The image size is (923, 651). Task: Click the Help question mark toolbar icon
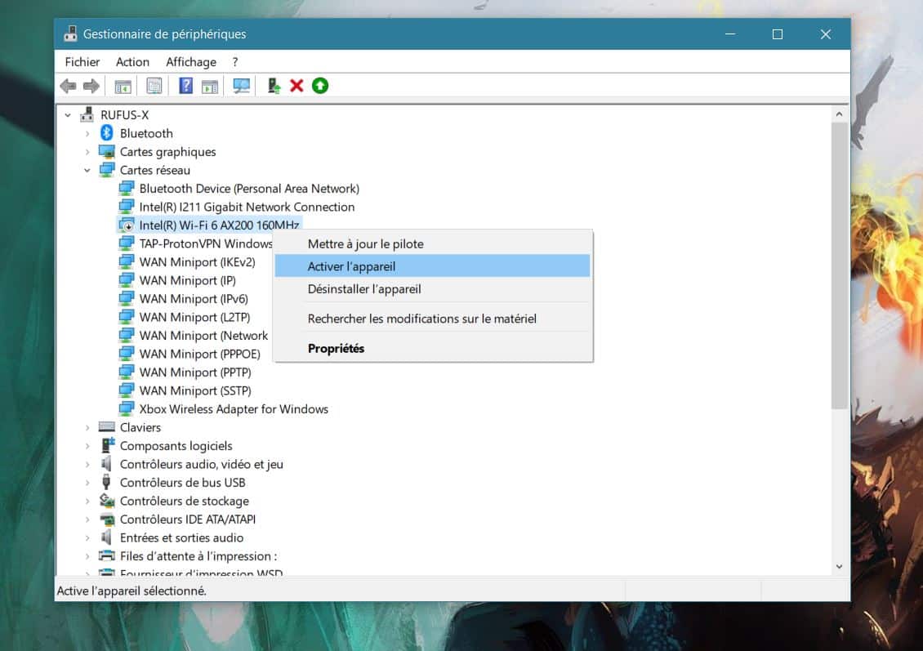(185, 86)
